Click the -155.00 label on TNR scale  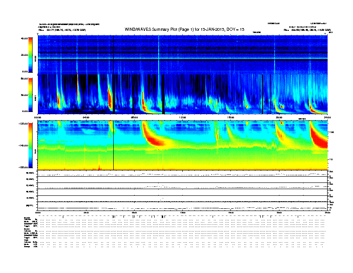tap(23, 167)
